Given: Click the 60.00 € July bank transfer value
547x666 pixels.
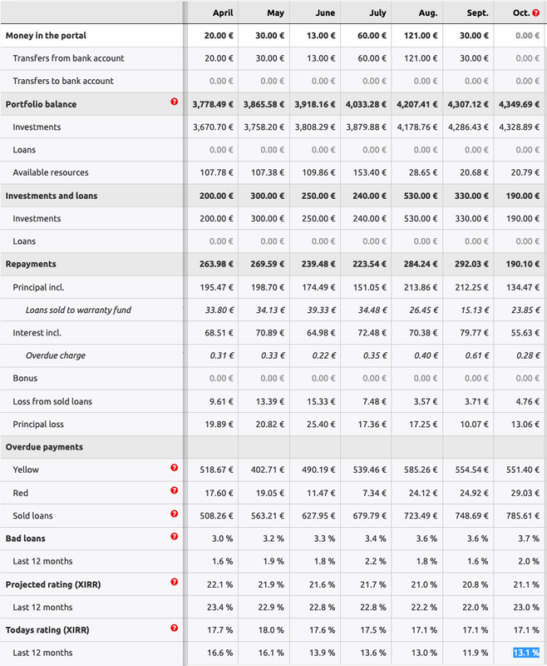Looking at the screenshot, I should 372,58.
